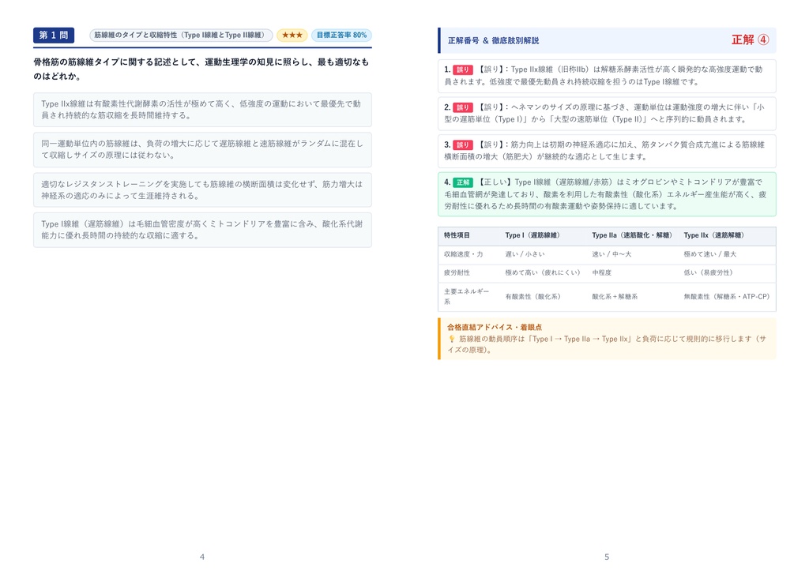
Task: Click the 合格直結アドバイス・着眼点 heading
Action: pos(495,327)
